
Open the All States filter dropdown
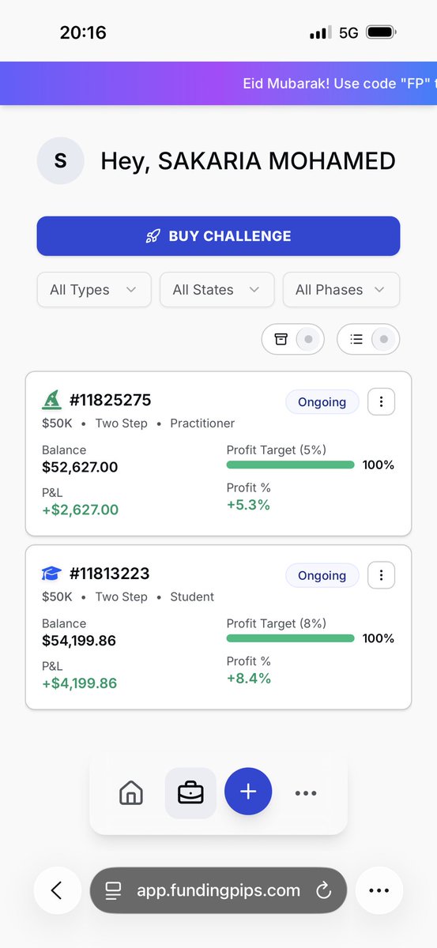pyautogui.click(x=217, y=290)
